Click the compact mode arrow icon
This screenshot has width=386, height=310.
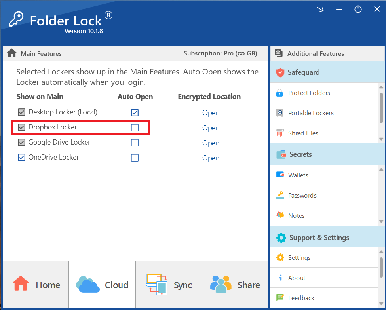(320, 10)
